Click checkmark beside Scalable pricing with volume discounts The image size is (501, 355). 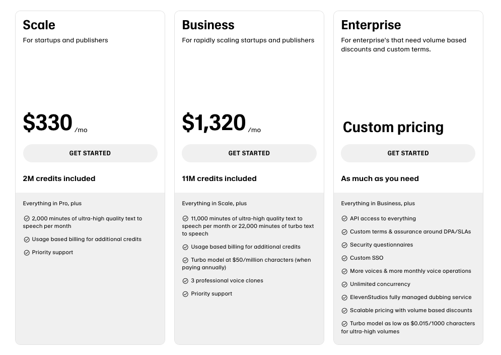tap(344, 311)
